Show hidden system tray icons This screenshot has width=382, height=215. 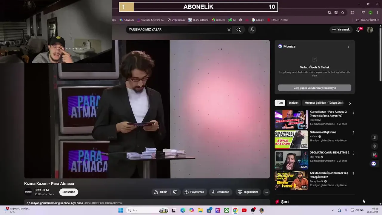click(333, 210)
